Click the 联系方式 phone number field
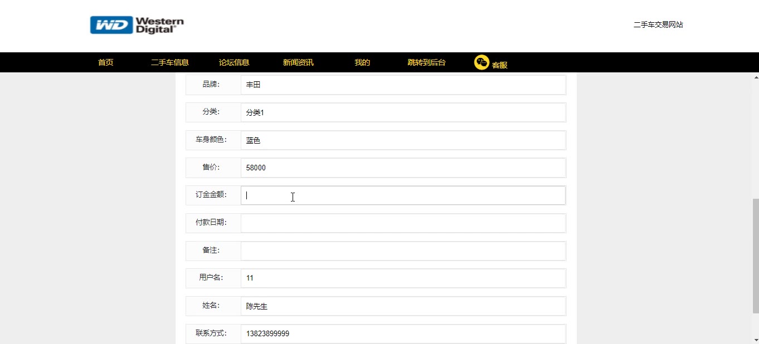The image size is (759, 344). coord(403,333)
